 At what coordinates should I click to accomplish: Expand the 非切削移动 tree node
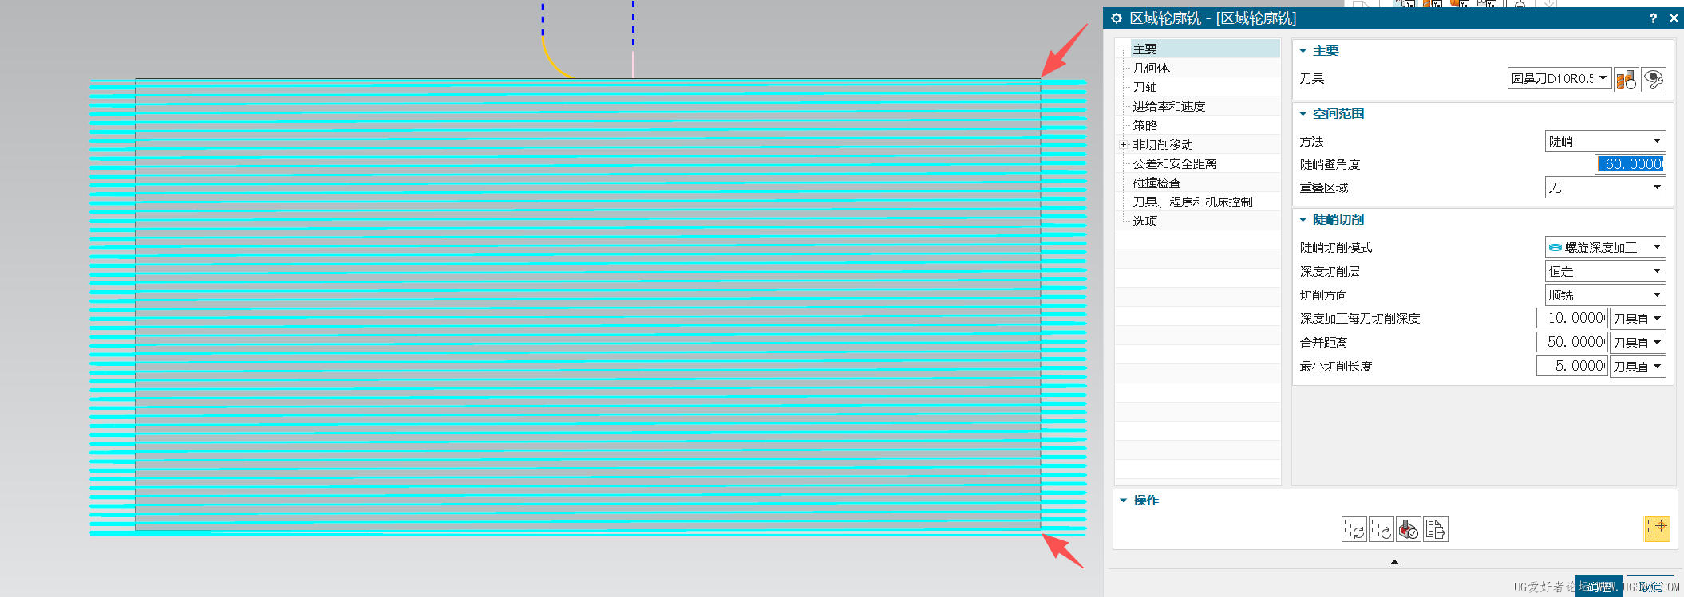[x=1123, y=145]
